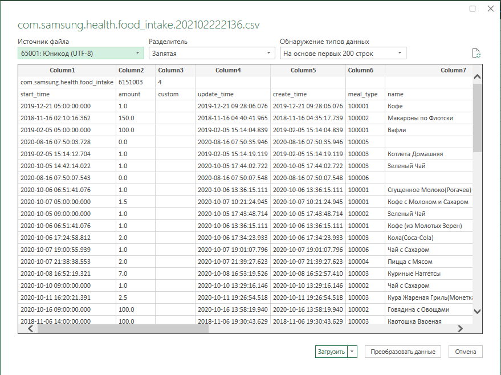Click the 100004 meal_type cell
The width and height of the screenshot is (501, 375).
click(365, 262)
